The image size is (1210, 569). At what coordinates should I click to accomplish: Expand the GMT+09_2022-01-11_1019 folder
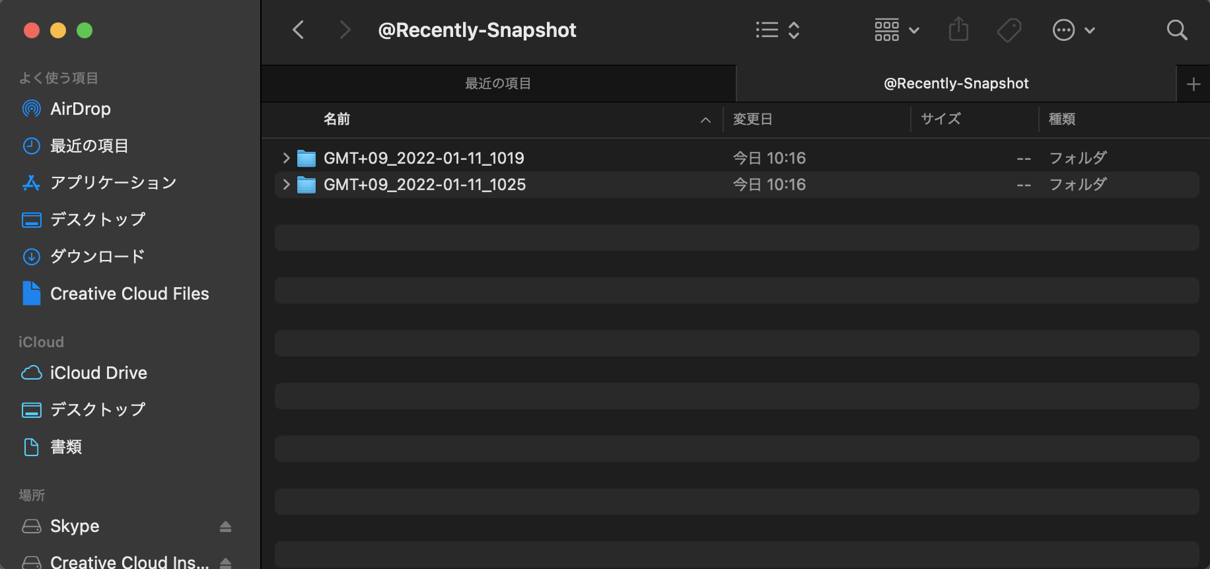tap(286, 158)
